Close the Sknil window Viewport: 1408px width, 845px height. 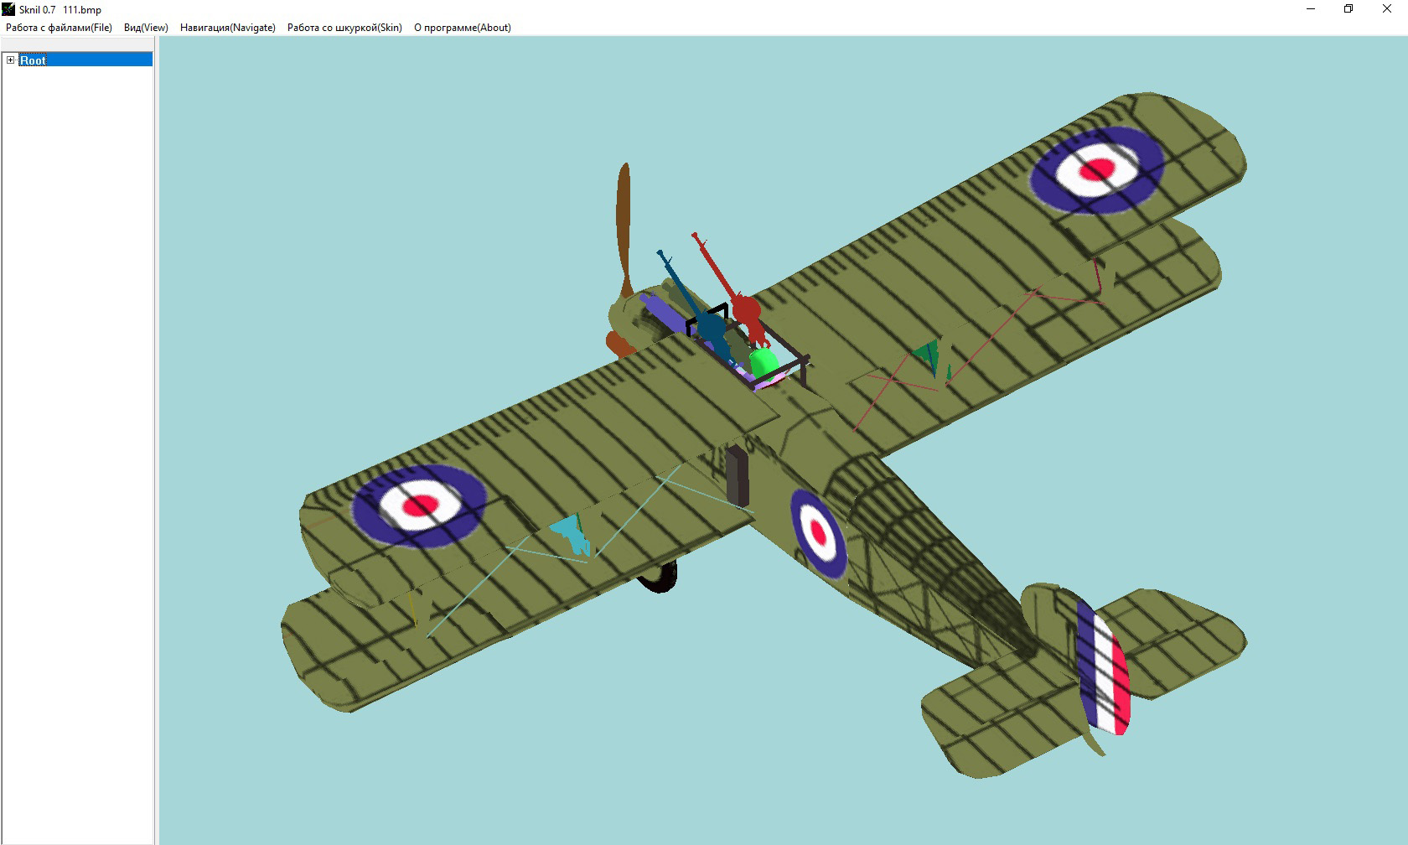(x=1387, y=9)
